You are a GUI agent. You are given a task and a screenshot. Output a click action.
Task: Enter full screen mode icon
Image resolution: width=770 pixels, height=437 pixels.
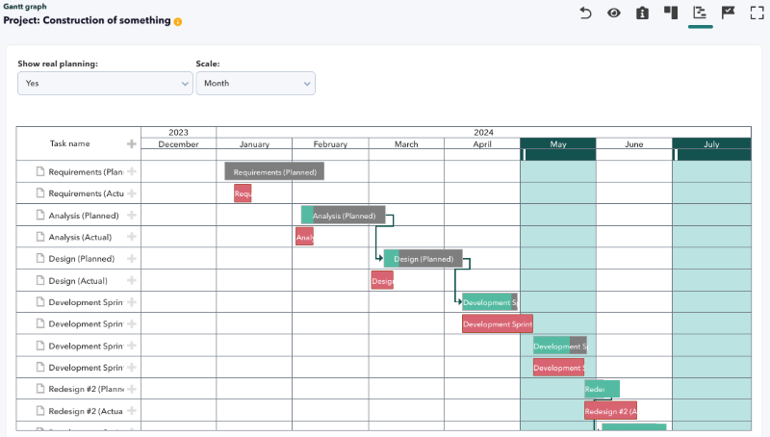tap(757, 13)
